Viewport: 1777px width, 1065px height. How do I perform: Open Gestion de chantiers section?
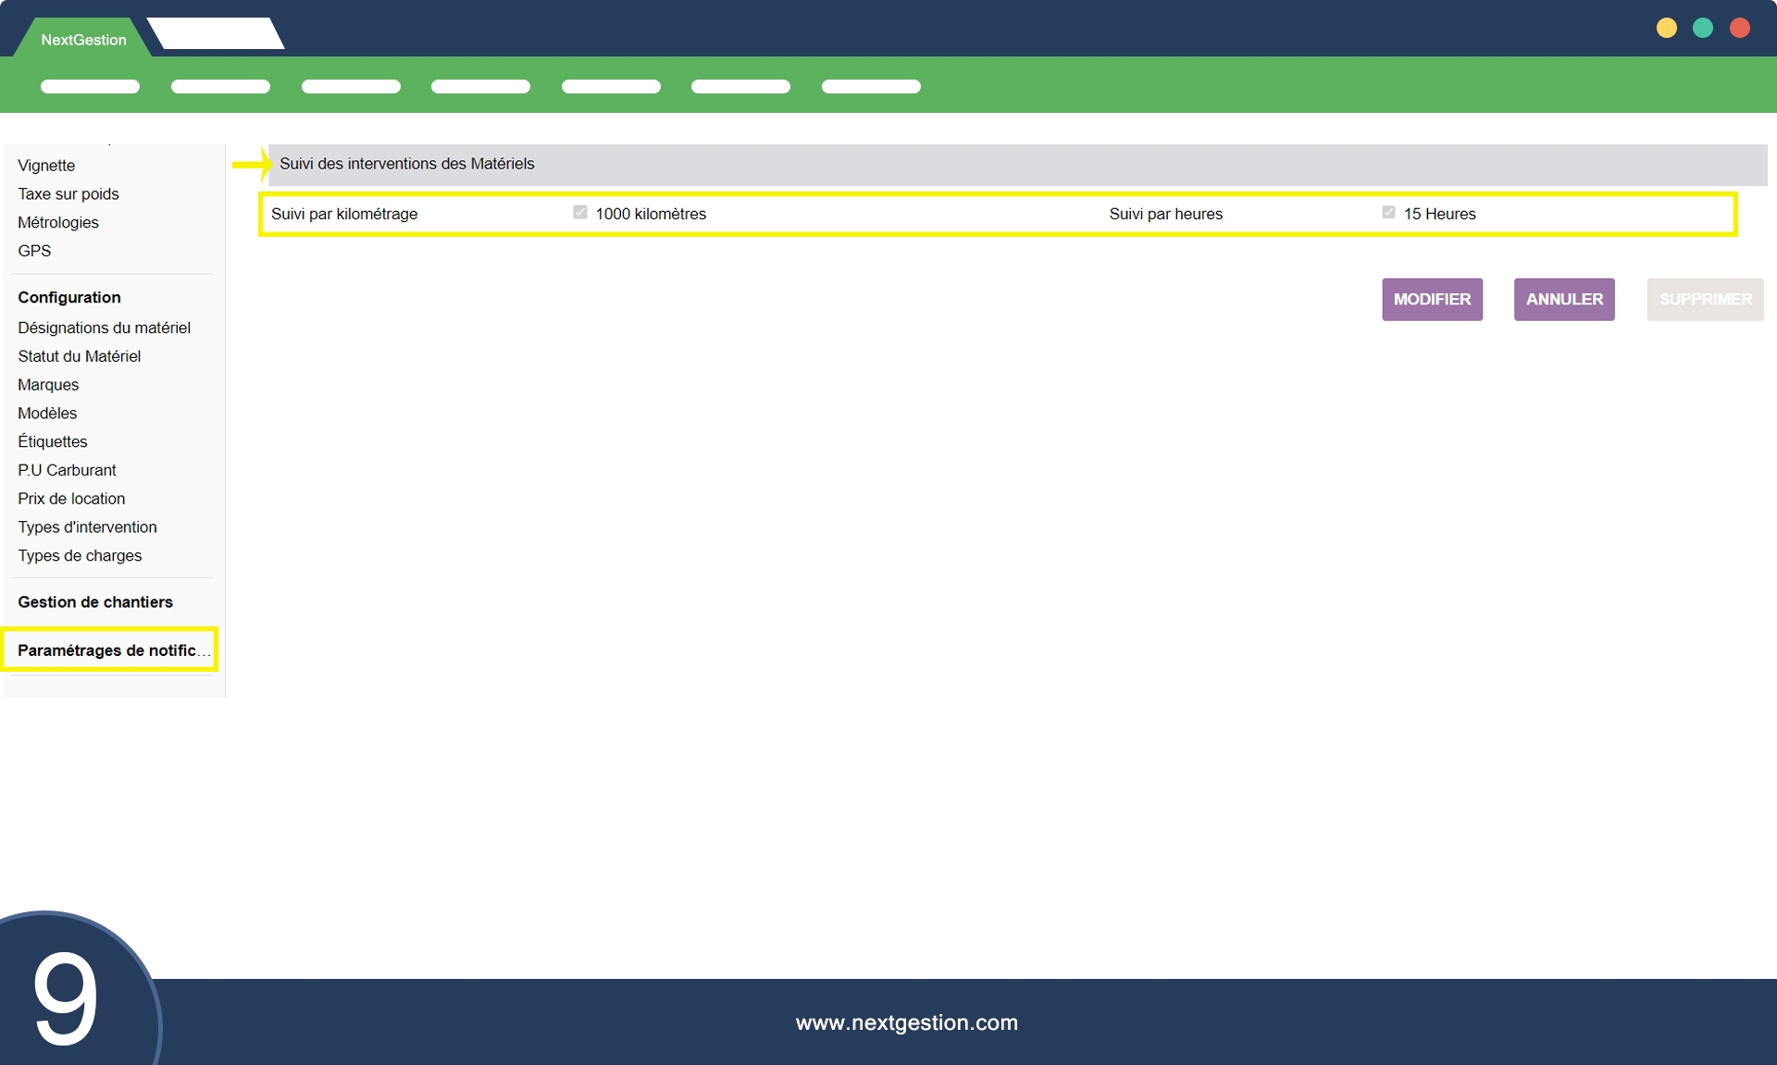click(95, 601)
